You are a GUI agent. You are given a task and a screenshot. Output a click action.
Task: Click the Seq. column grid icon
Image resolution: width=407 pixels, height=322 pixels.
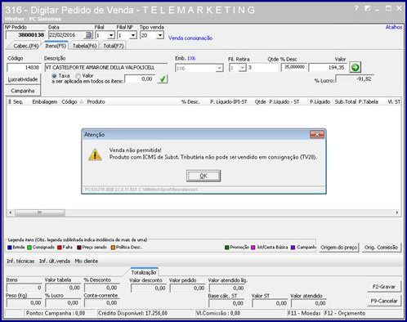9,101
